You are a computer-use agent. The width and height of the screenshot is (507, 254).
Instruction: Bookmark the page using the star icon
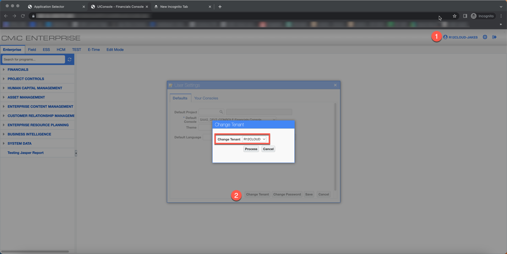tap(455, 16)
